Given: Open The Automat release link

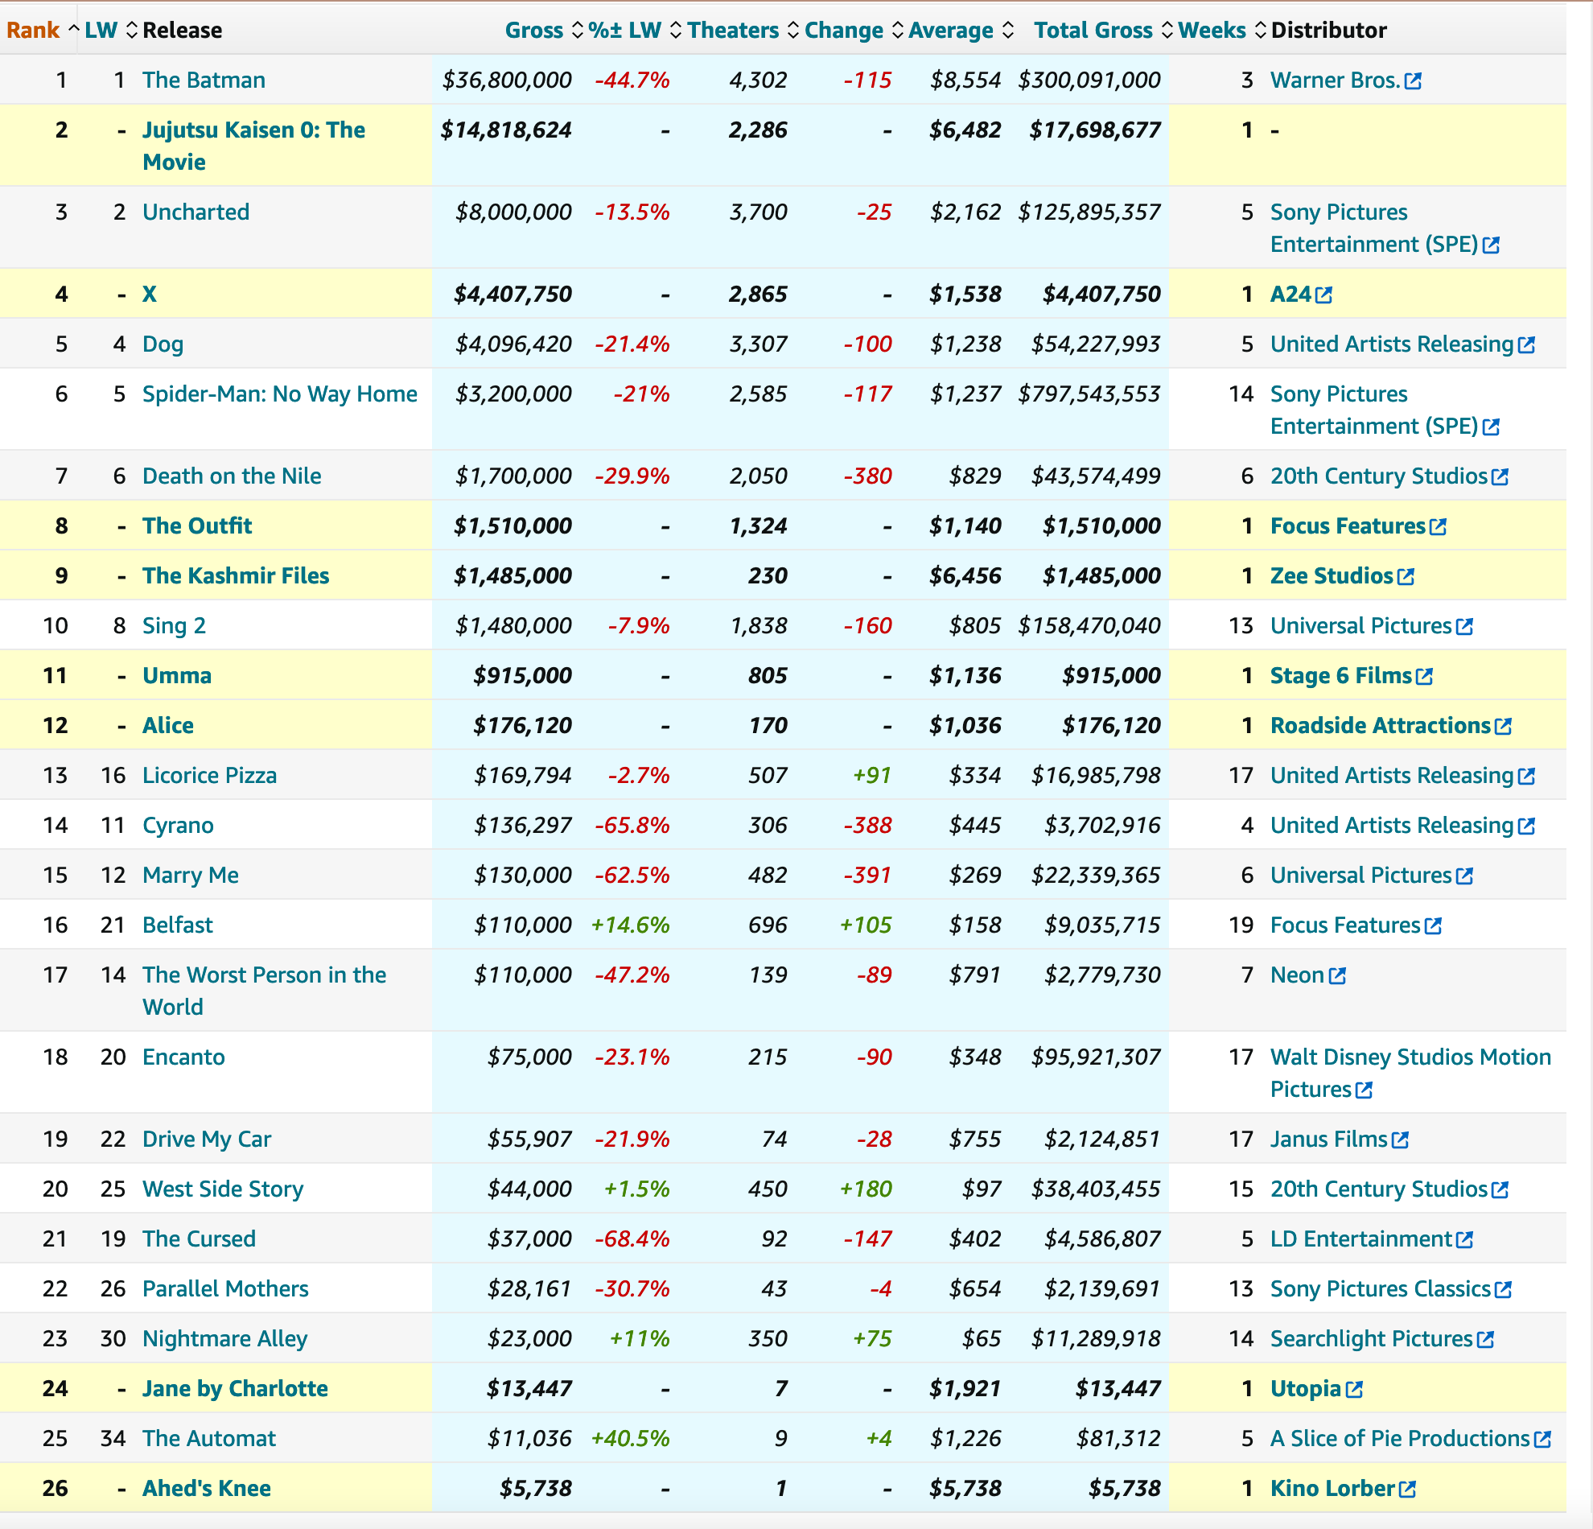Looking at the screenshot, I should [209, 1438].
